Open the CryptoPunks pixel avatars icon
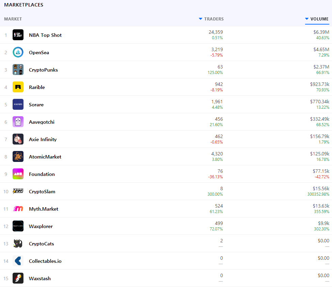Viewport: 332px width, 287px height. coord(18,70)
